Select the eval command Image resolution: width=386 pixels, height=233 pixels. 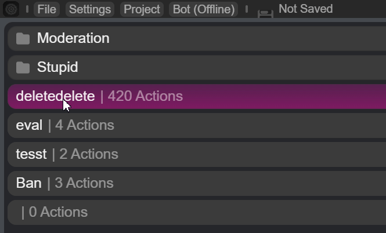click(197, 125)
